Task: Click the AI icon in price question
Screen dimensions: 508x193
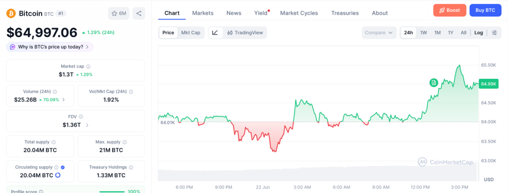Action: 13,47
